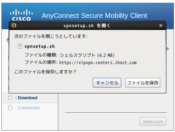Click the partially hidden green status icon
This screenshot has width=175, height=132.
click(8, 40)
